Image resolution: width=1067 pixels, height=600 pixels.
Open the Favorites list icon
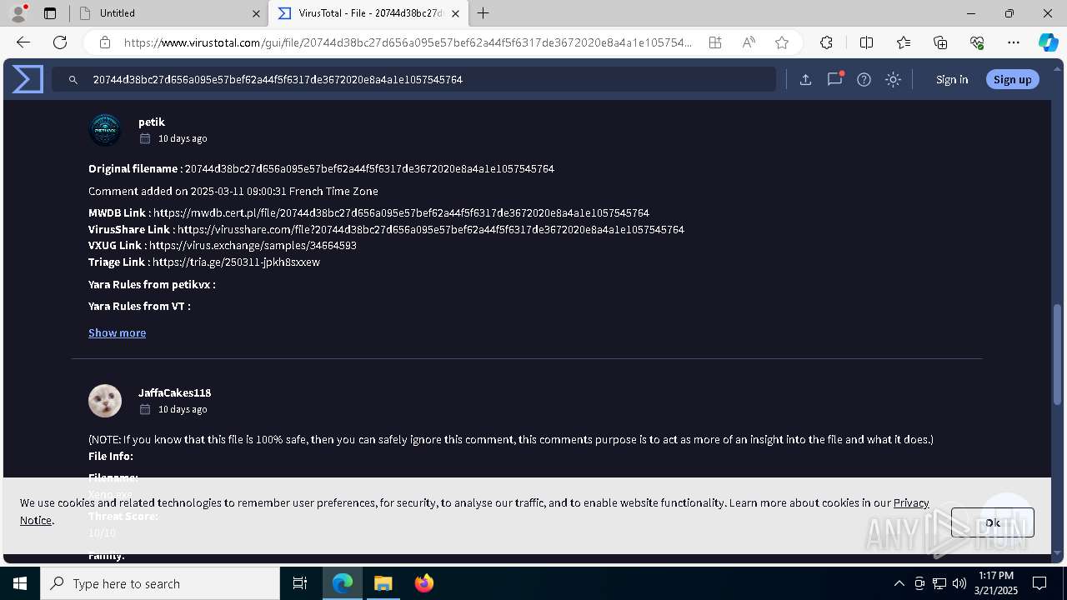904,42
